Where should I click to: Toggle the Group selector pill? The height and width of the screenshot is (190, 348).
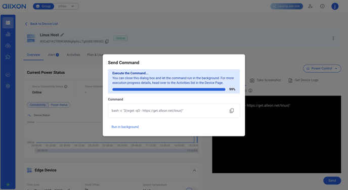pyautogui.click(x=43, y=6)
